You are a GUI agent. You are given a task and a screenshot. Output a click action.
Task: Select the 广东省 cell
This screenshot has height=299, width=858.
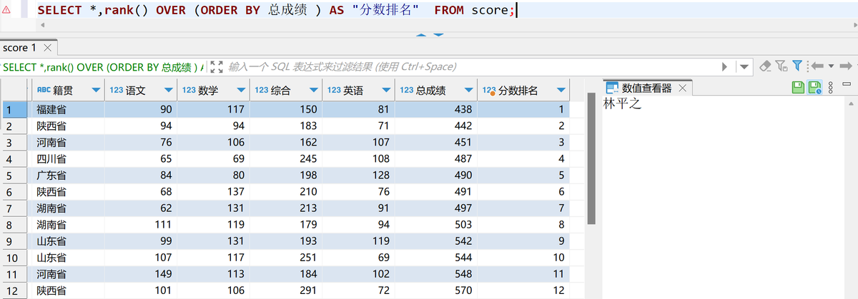click(67, 175)
